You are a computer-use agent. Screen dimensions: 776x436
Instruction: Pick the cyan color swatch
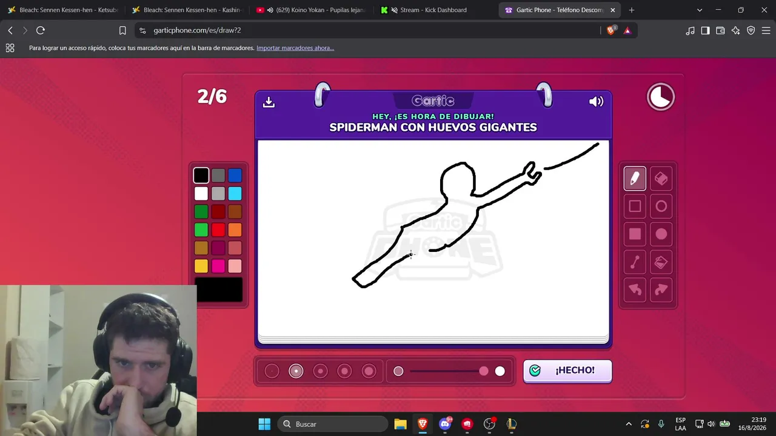pos(235,194)
